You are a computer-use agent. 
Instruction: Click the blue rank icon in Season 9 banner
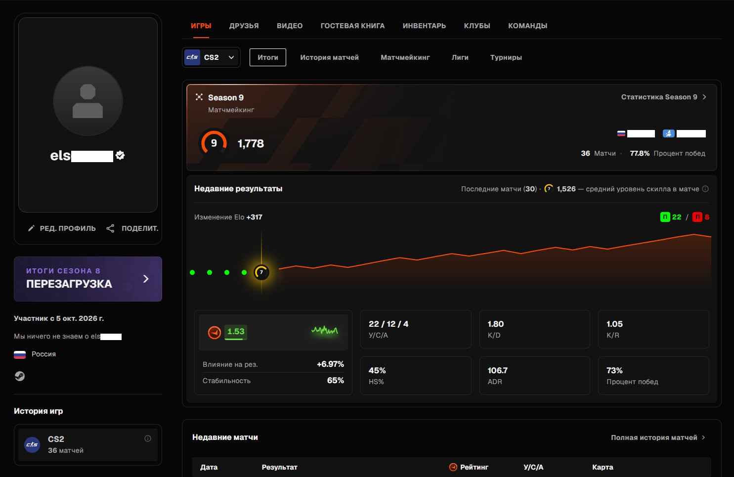[x=668, y=133]
